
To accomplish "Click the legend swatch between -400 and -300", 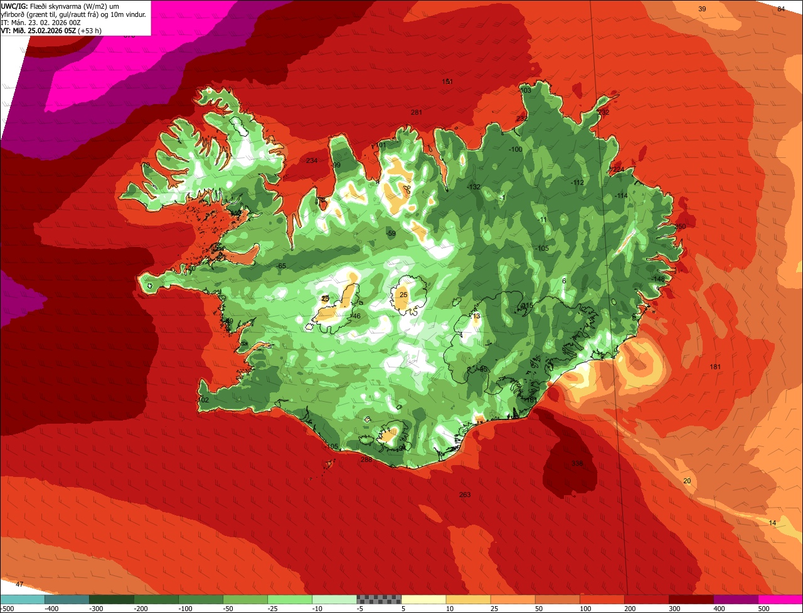I will (x=66, y=599).
